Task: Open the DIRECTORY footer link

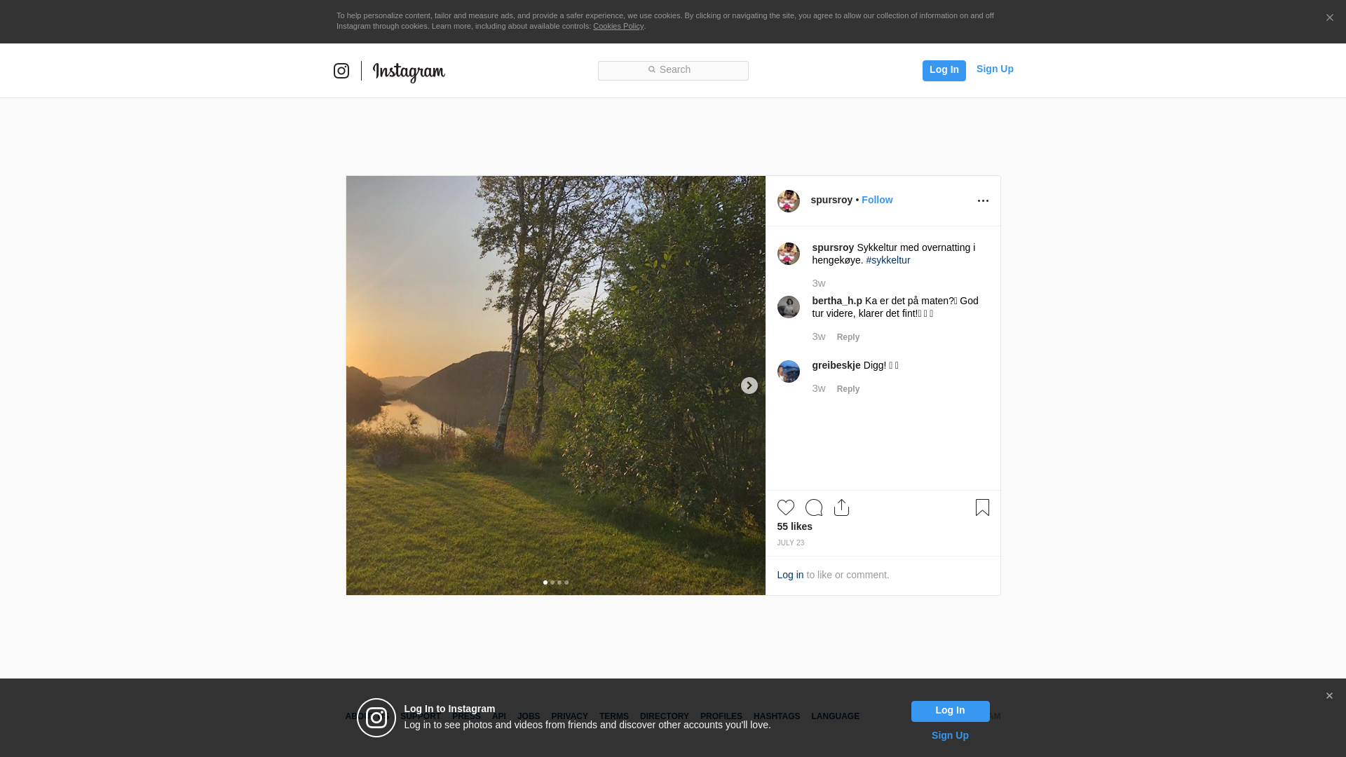Action: [665, 716]
